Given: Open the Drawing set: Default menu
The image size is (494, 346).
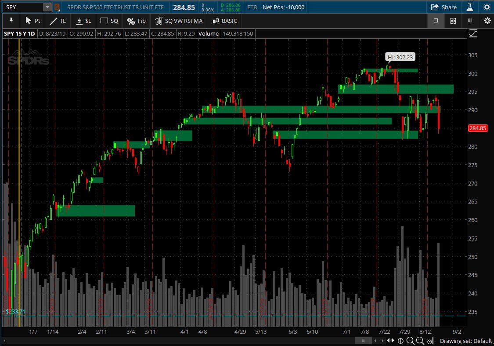Looking at the screenshot, I should tap(465, 341).
